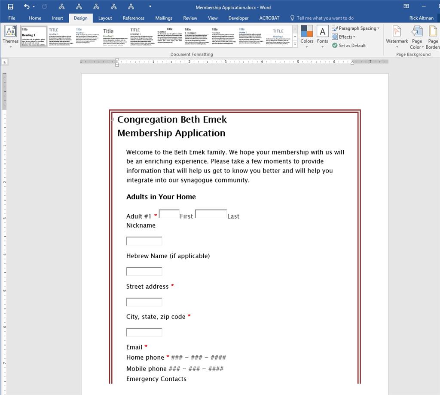The height and width of the screenshot is (395, 440).
Task: Choose the highlighted first style set thumbnail
Action: (x=34, y=37)
